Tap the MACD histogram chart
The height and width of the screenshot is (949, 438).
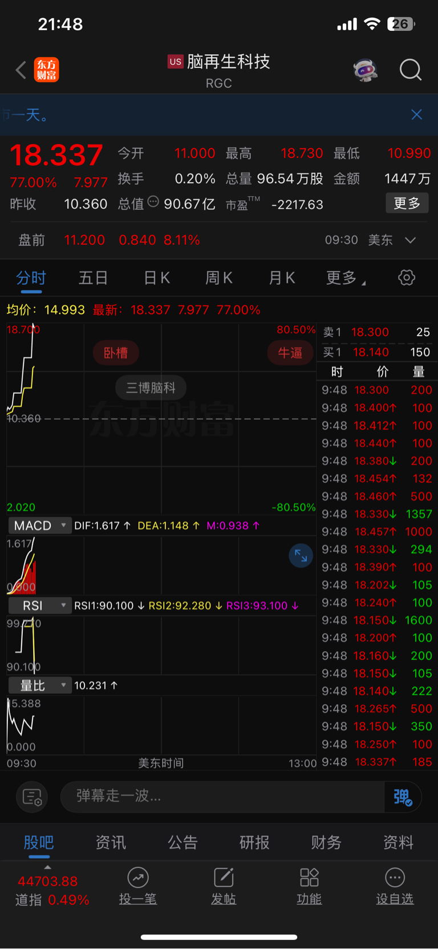point(161,565)
